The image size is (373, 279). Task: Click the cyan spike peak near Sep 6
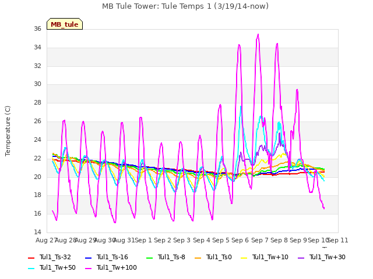pos(241,106)
